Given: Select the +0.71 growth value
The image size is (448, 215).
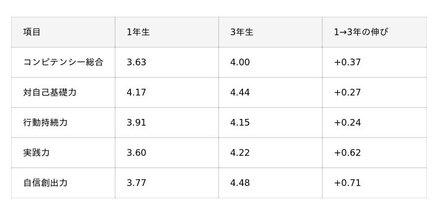Looking at the screenshot, I should click(347, 183).
